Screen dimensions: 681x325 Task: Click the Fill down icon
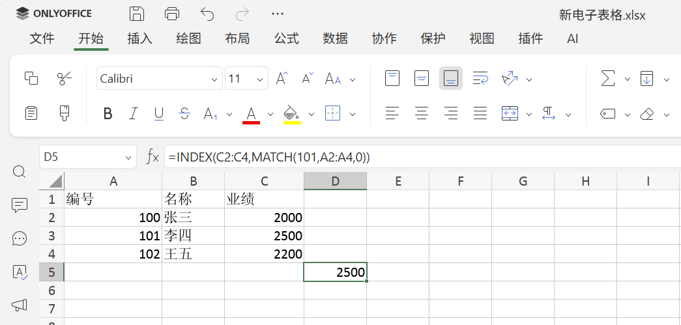pos(646,79)
